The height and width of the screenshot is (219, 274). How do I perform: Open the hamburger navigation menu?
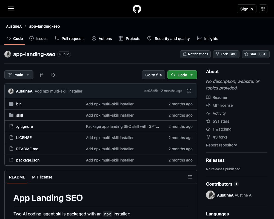pos(11,8)
